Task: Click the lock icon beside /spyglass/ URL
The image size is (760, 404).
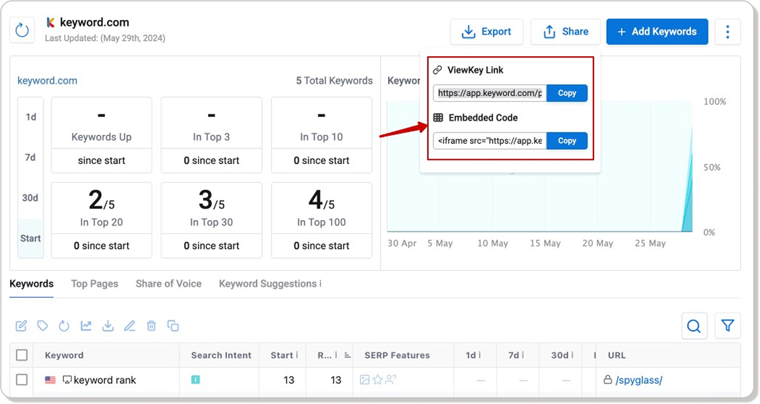Action: tap(607, 380)
